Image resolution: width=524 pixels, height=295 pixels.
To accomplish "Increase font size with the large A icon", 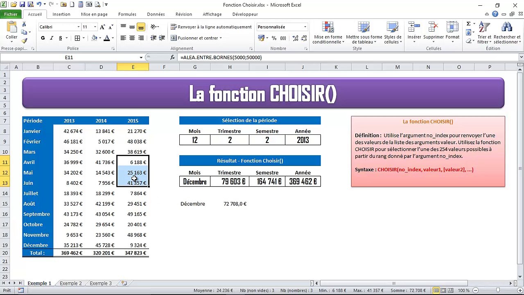I will coord(102,27).
